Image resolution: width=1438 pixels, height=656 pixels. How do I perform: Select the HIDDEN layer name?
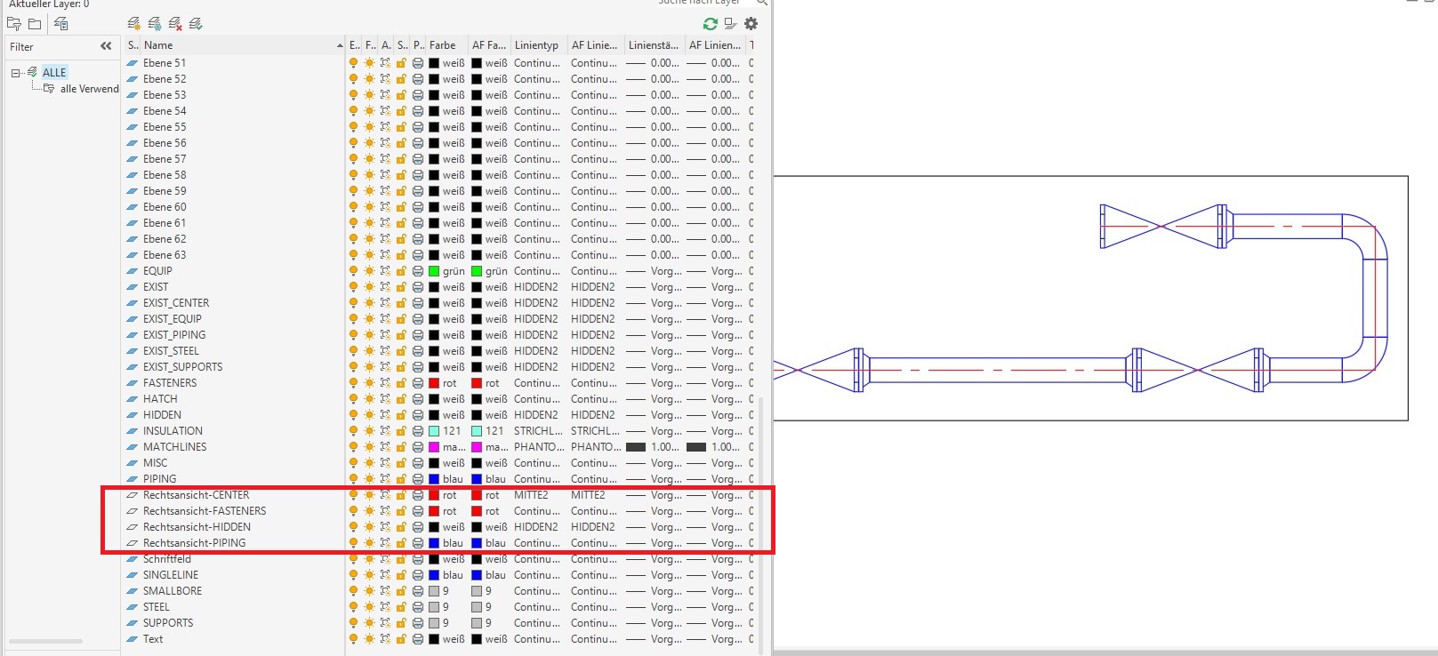click(162, 415)
